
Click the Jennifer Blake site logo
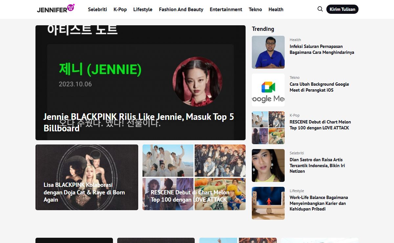coord(56,9)
